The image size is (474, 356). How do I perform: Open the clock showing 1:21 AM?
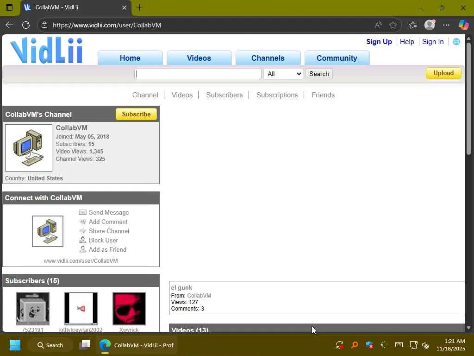(x=451, y=345)
